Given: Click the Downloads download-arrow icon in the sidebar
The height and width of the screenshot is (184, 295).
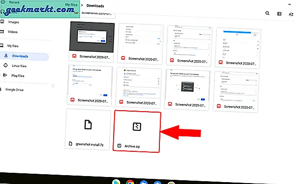Looking at the screenshot, I should coord(6,56).
